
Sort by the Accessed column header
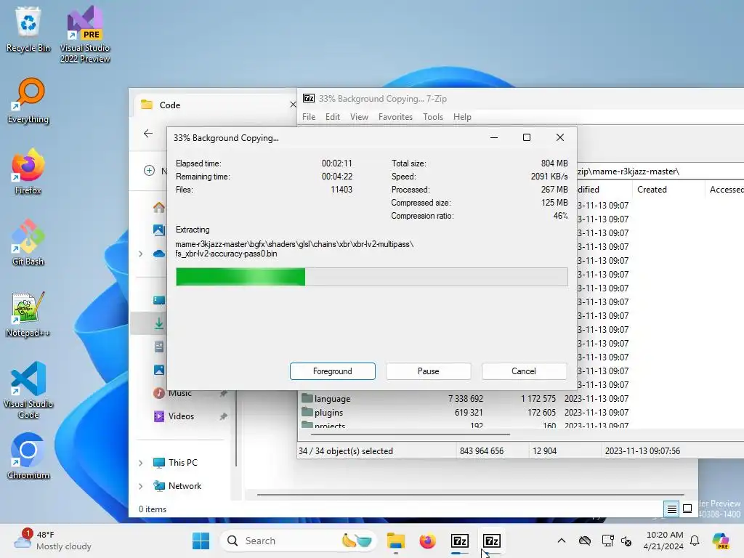(726, 190)
